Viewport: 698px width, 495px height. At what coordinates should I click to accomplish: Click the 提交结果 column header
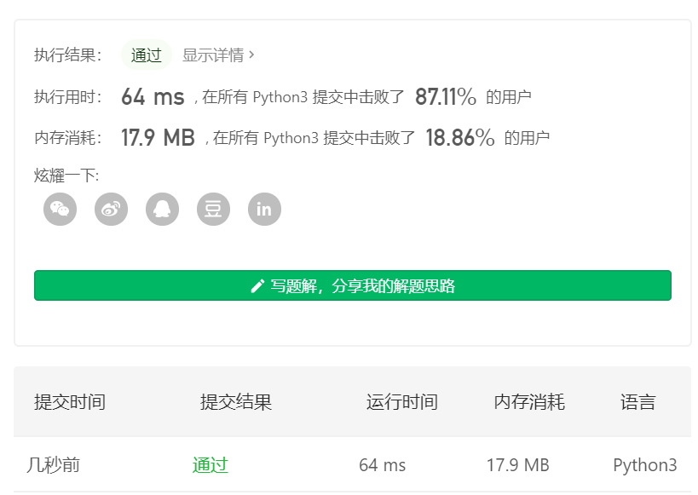236,402
